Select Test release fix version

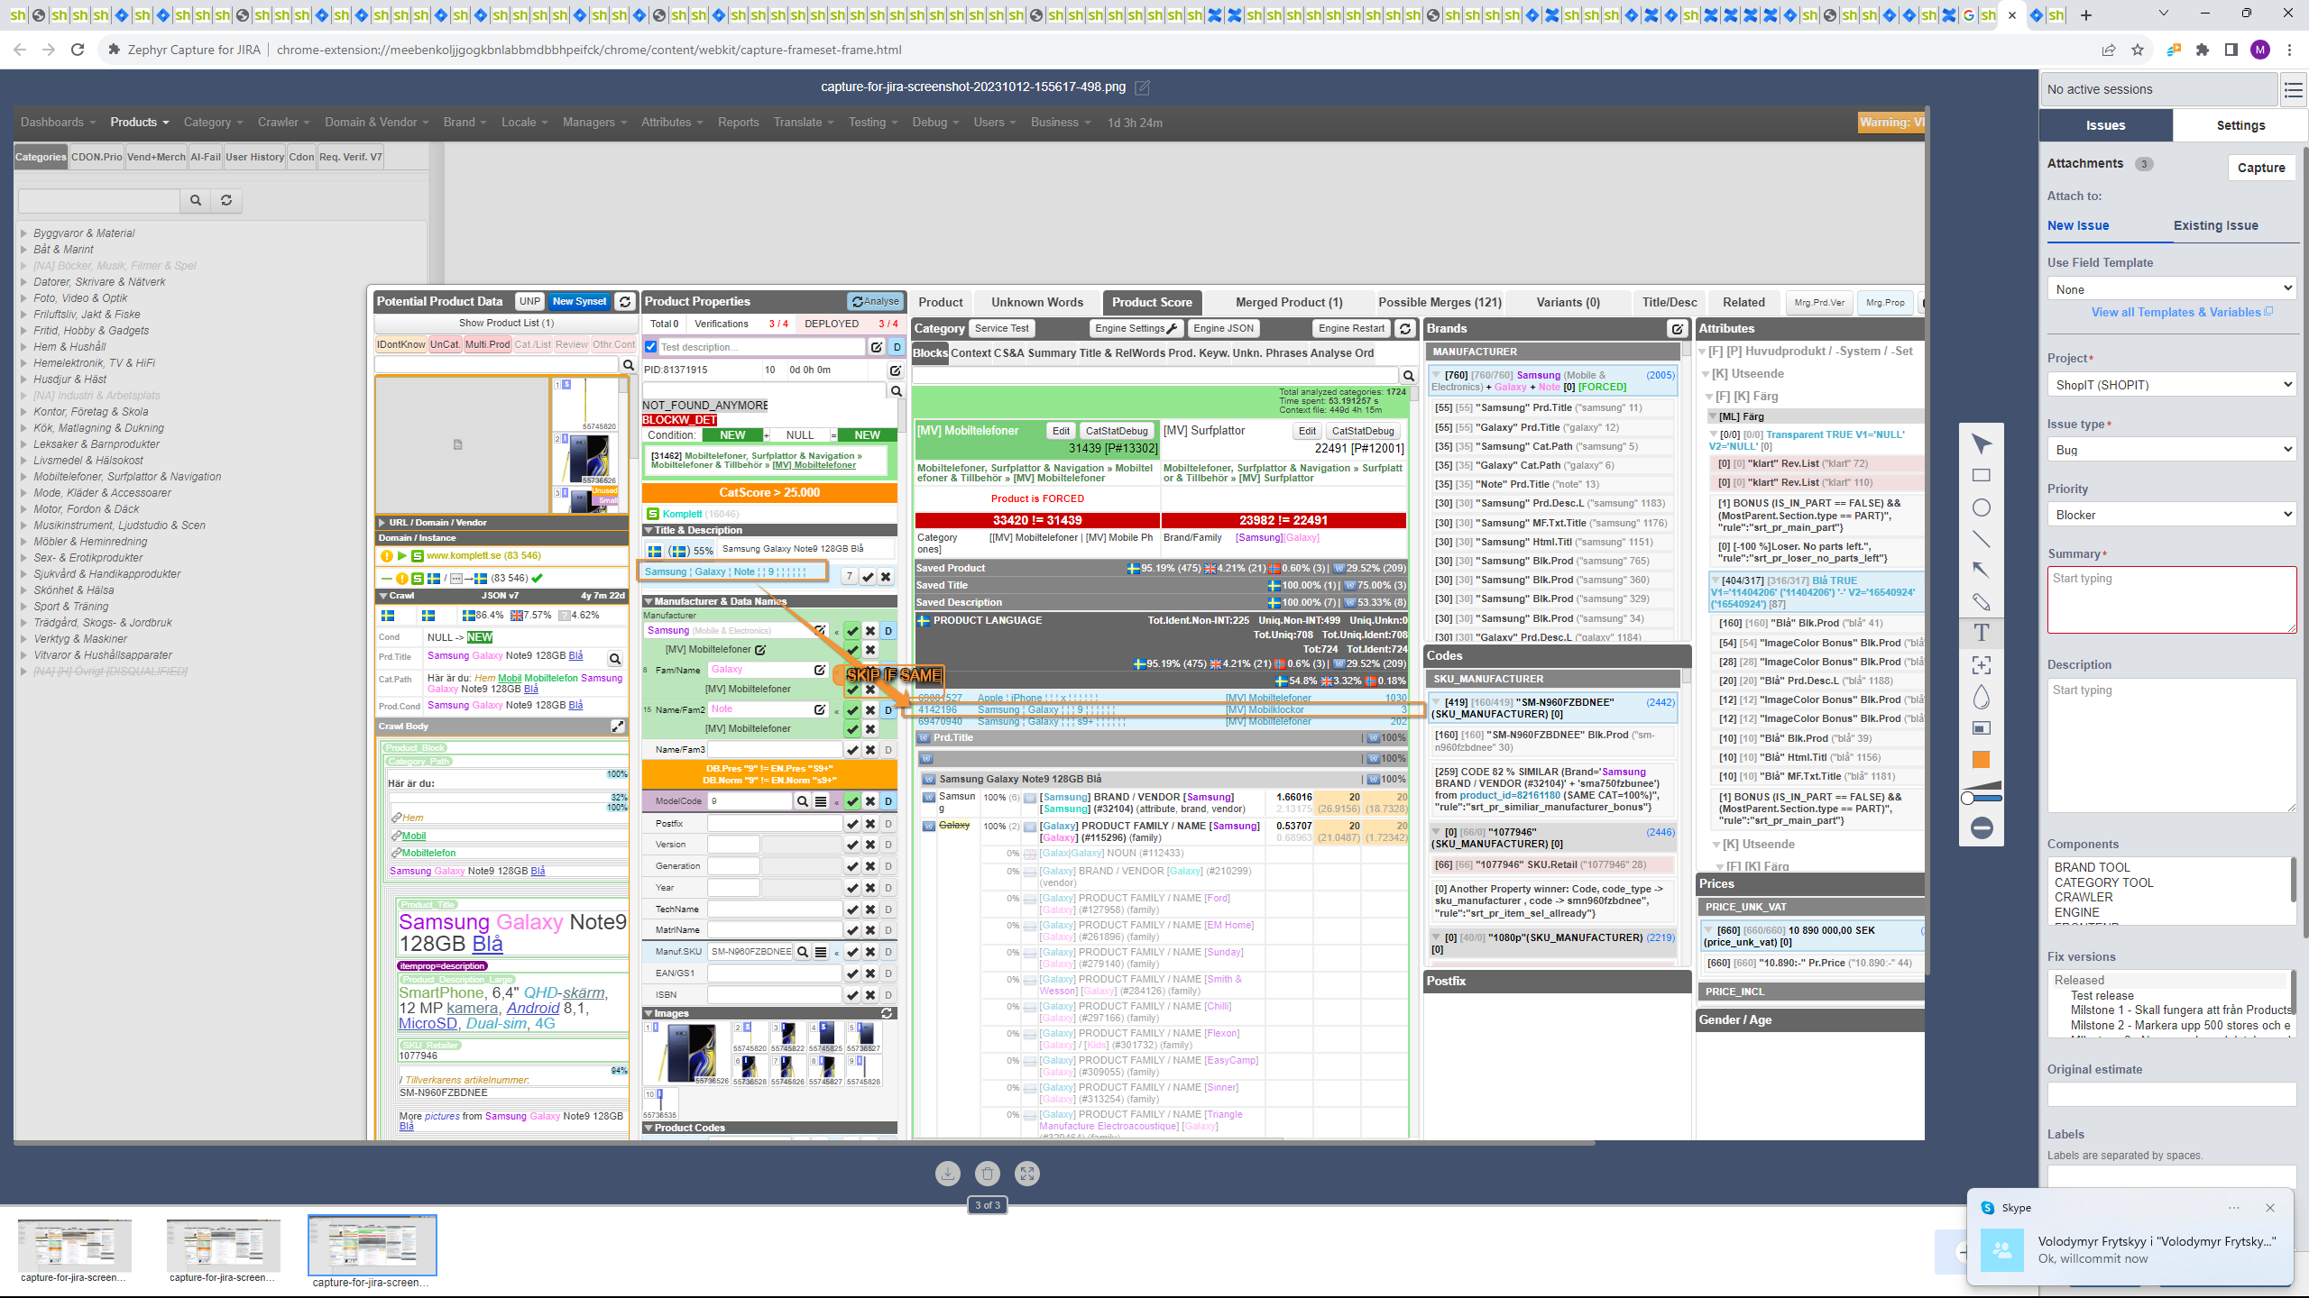[2102, 995]
